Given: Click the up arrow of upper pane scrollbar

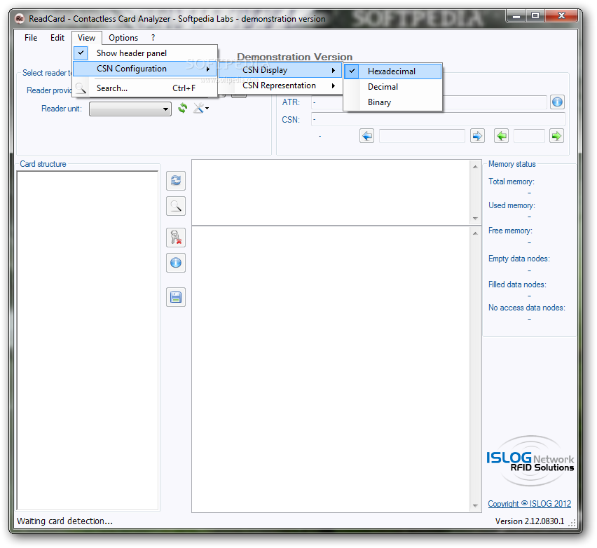Looking at the screenshot, I should tap(475, 167).
